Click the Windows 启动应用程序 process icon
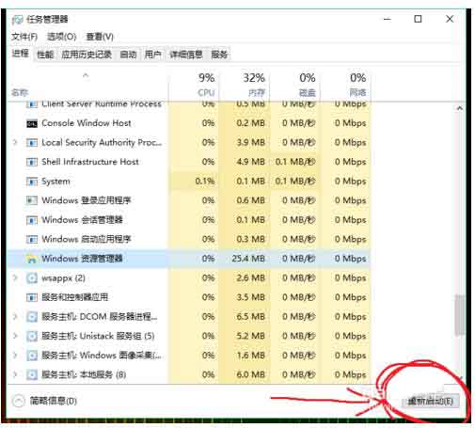The image size is (475, 428). [x=32, y=240]
